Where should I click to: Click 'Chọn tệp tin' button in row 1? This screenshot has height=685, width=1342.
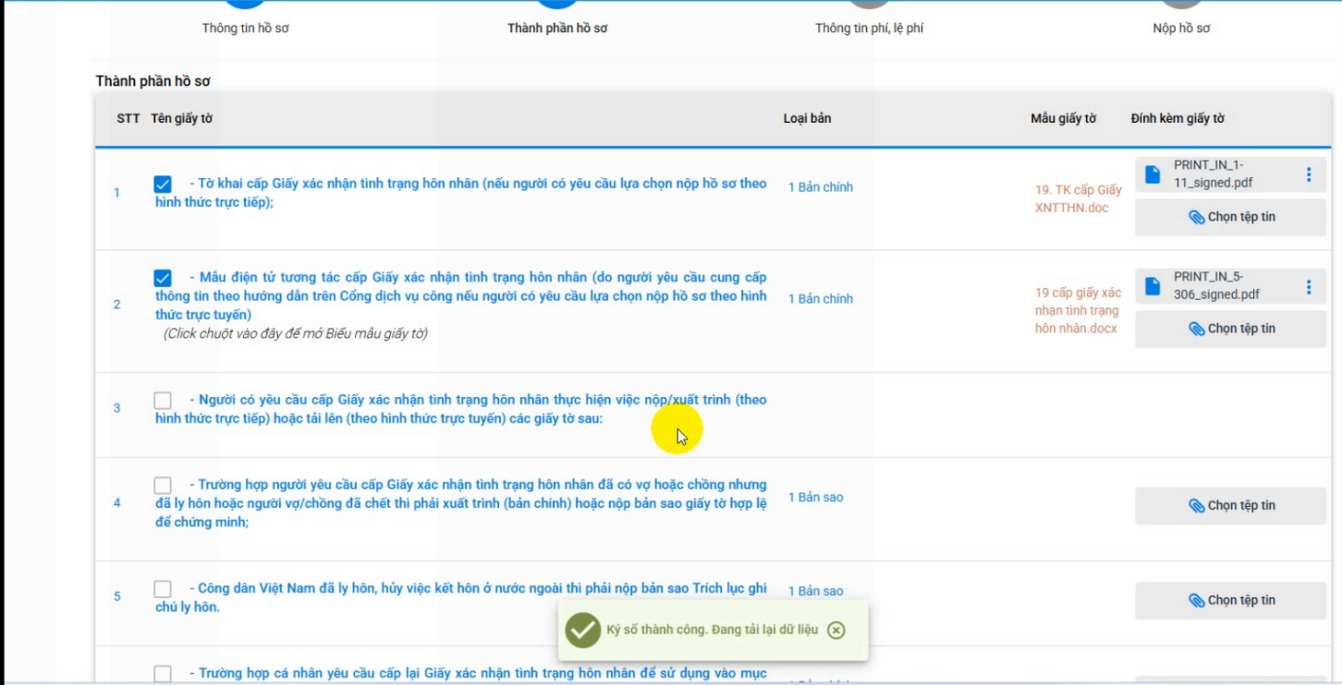click(x=1230, y=217)
